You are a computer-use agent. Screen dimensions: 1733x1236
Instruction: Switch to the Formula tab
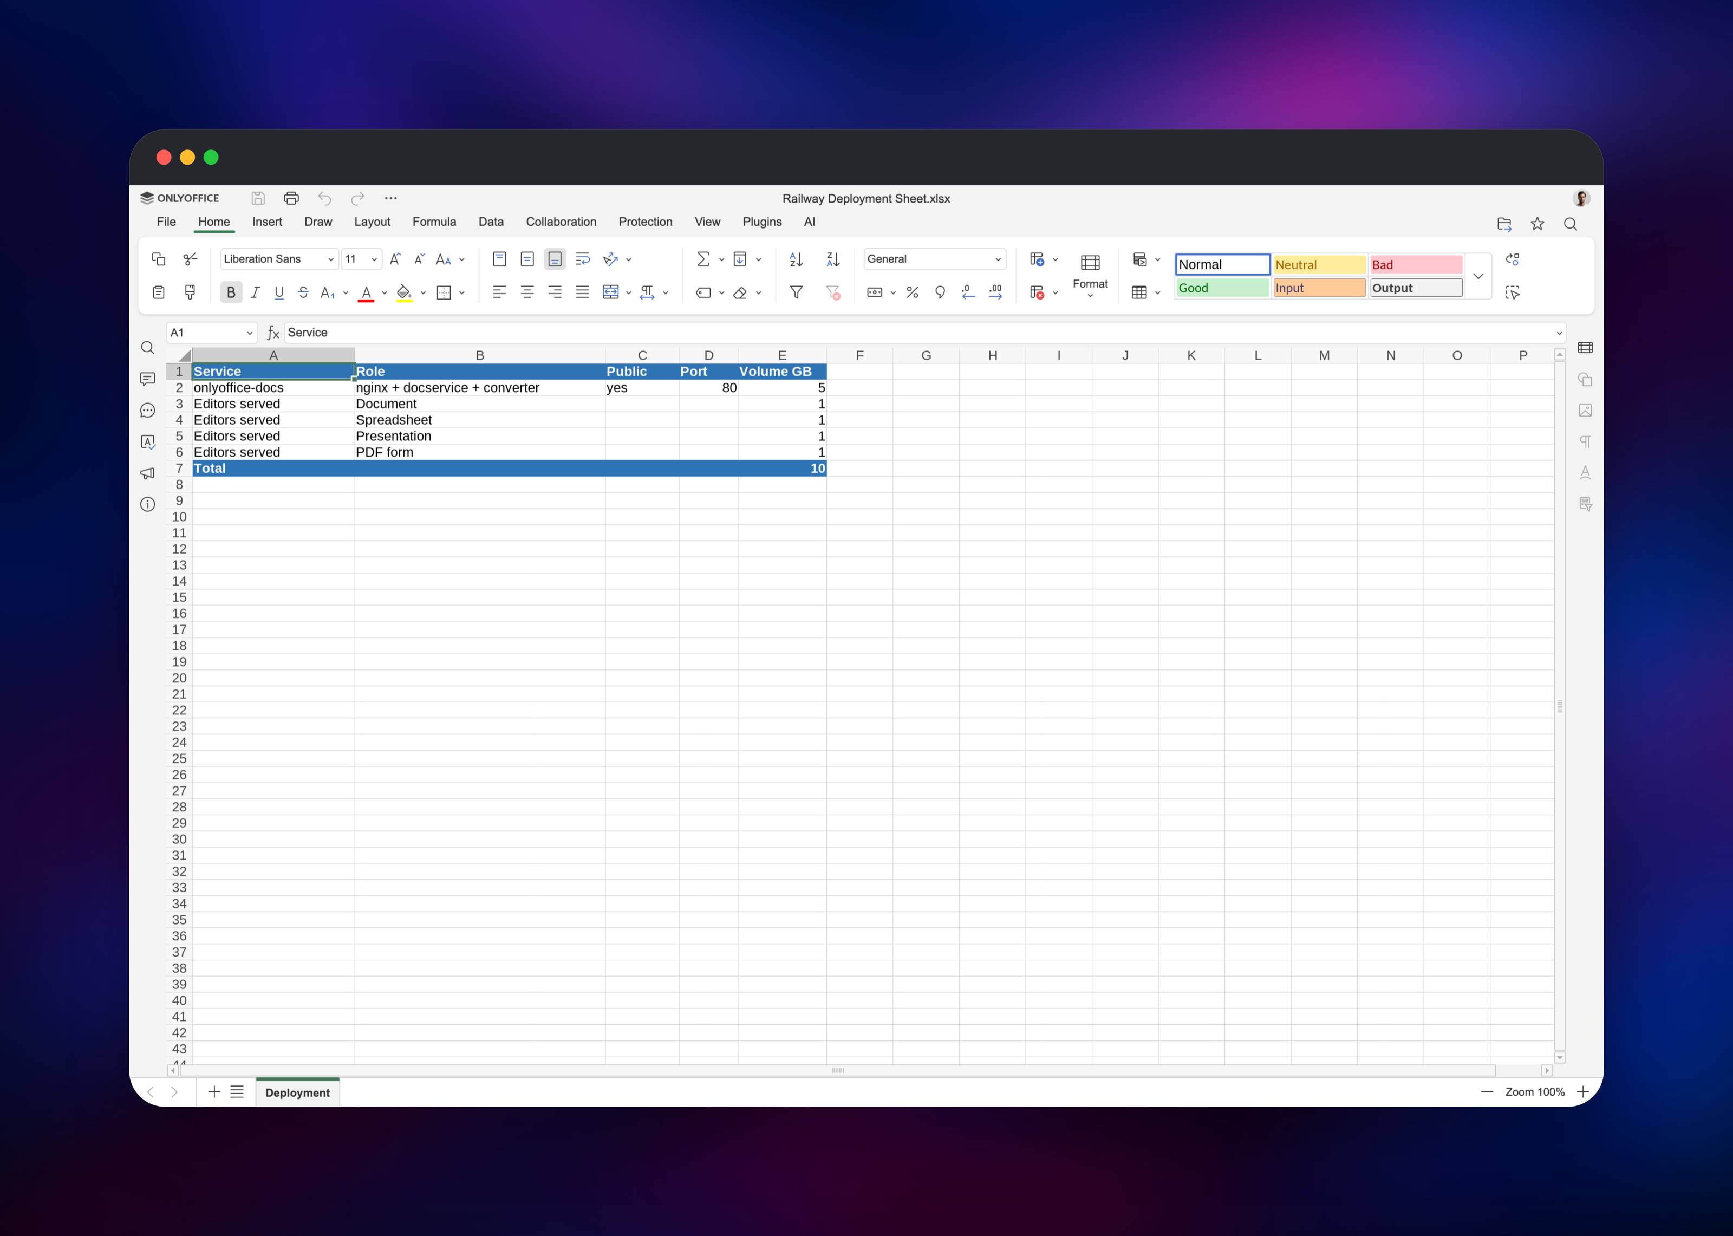[434, 222]
